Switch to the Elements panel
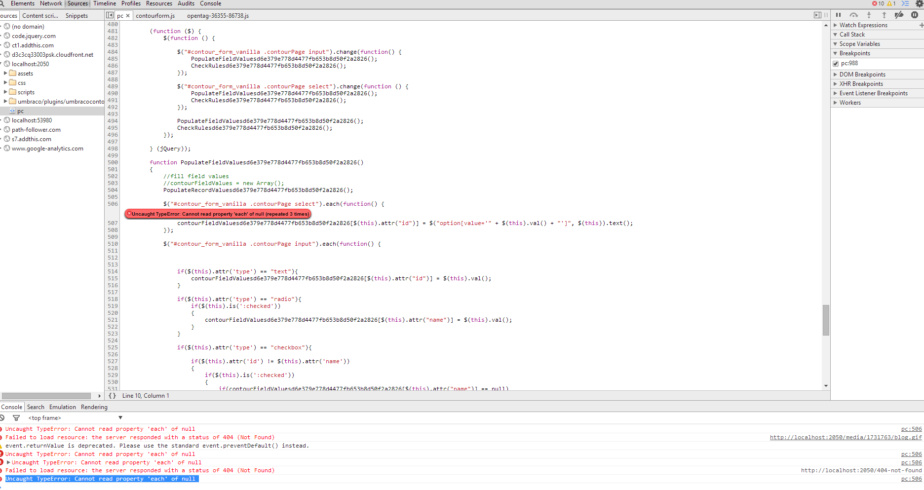924x490 pixels. (x=23, y=3)
